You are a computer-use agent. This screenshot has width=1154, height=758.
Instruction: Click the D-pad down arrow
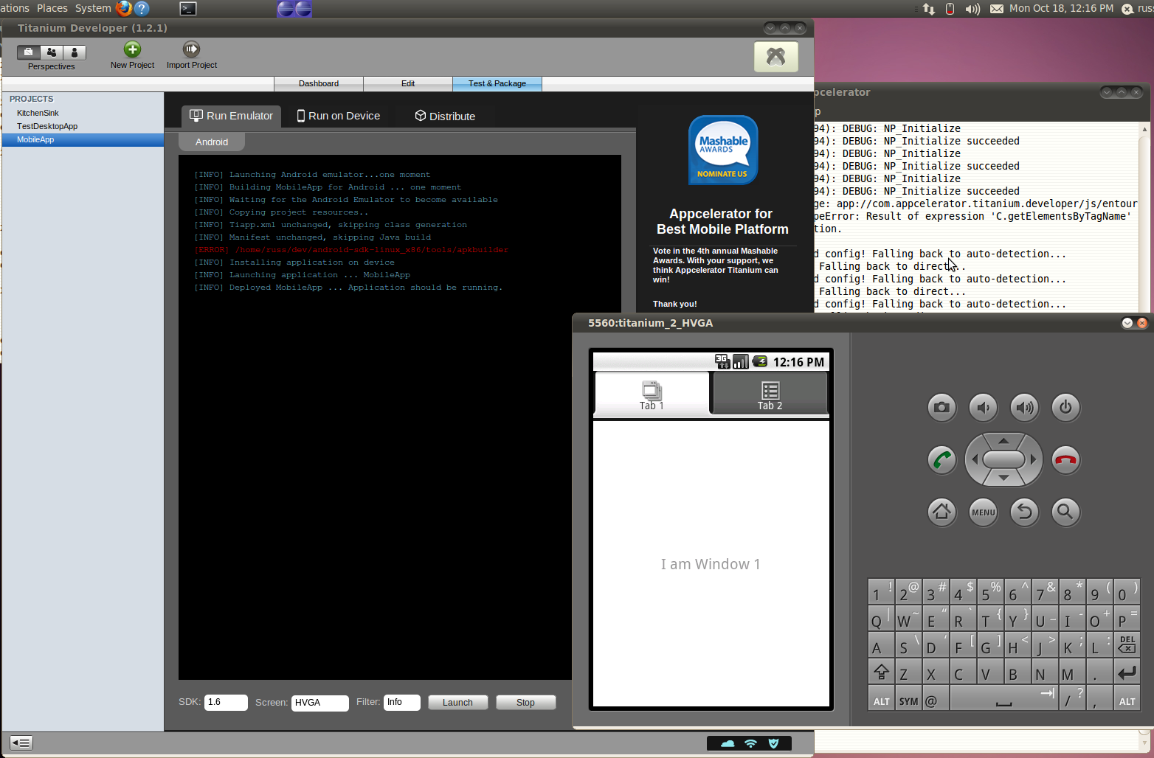tap(1003, 478)
